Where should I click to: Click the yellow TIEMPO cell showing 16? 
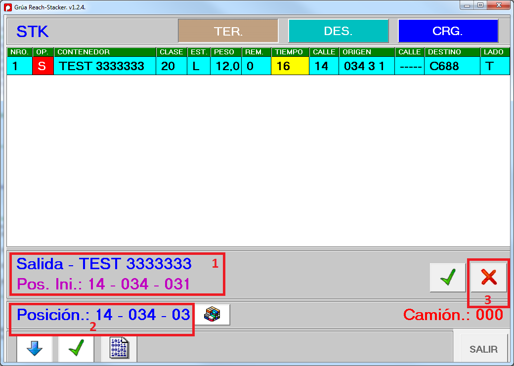290,66
